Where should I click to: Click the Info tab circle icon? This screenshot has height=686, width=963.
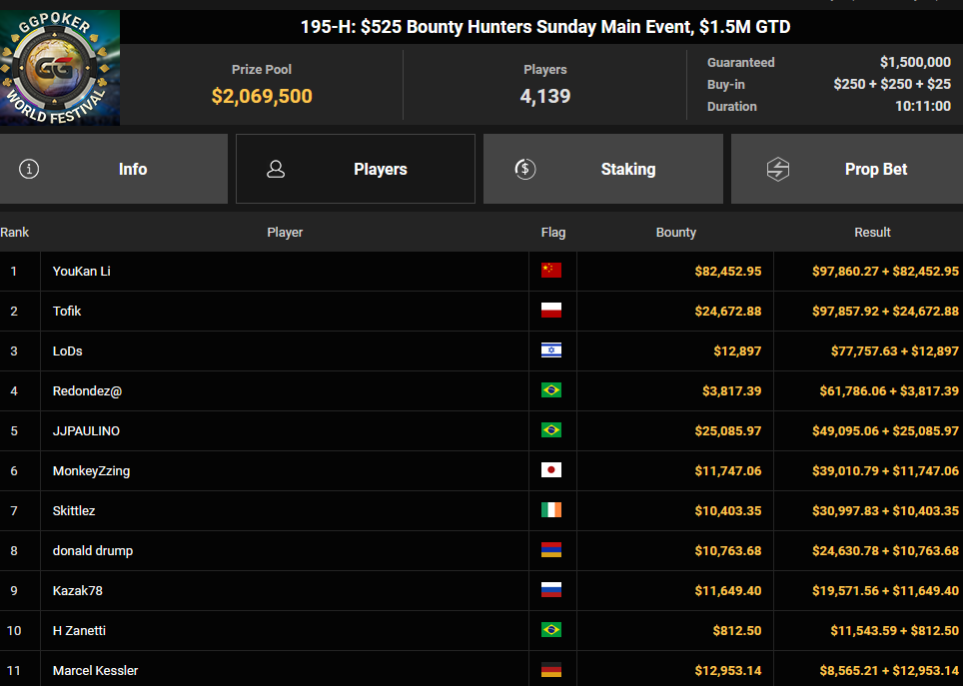[x=29, y=169]
